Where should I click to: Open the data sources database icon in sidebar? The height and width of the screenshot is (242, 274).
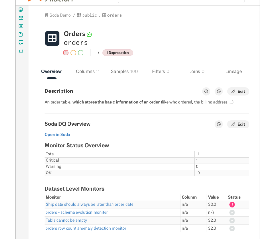tap(21, 10)
